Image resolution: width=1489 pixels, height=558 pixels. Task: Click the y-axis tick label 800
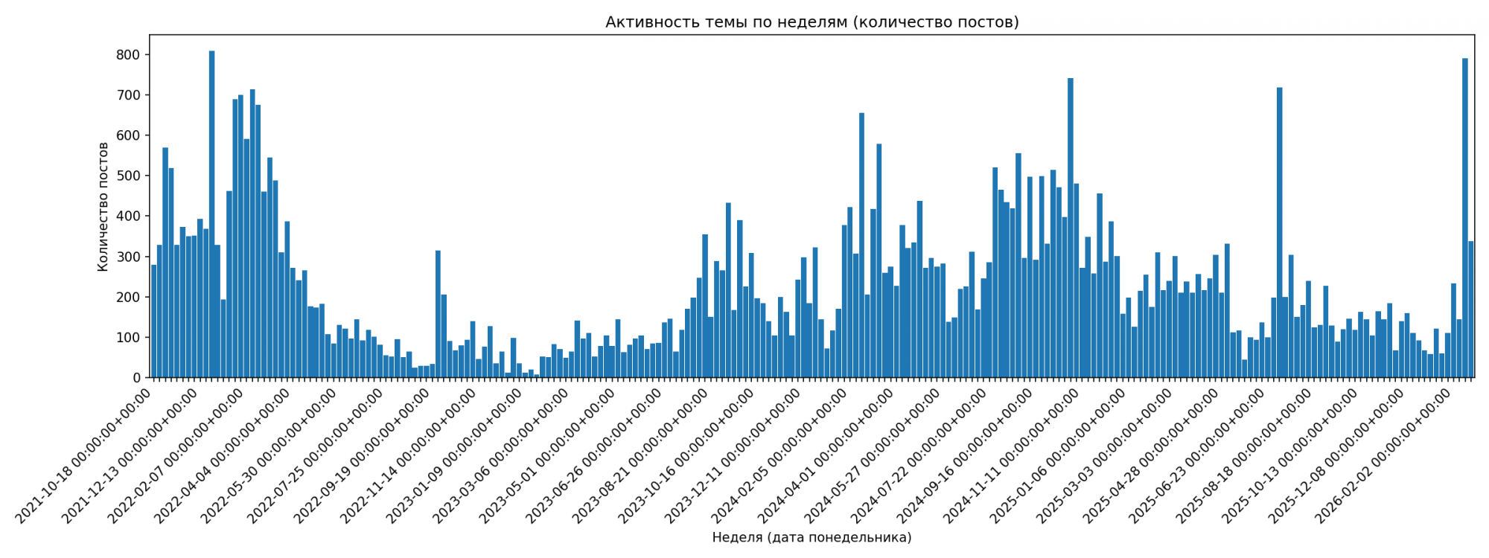coord(128,55)
